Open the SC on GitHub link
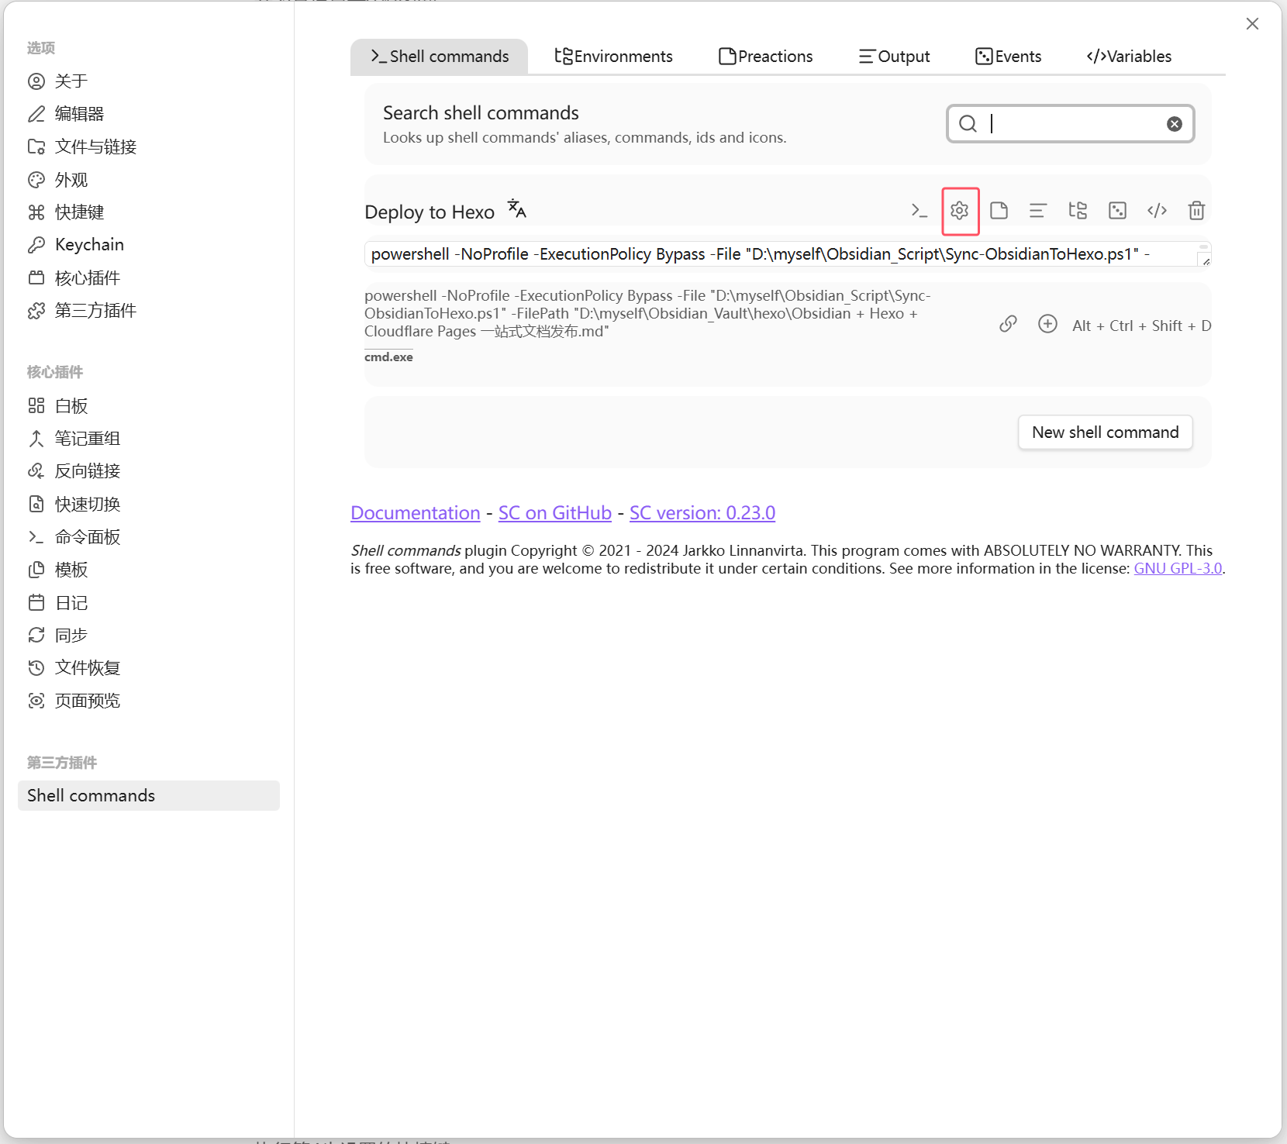The image size is (1287, 1144). 554,513
